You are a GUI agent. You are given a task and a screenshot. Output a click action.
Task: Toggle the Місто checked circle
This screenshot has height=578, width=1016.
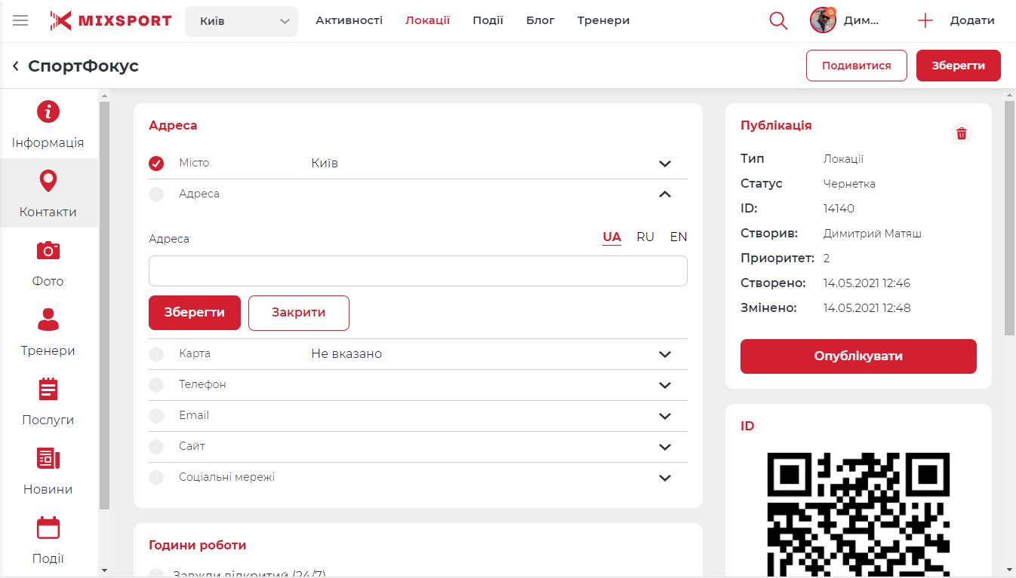[156, 164]
